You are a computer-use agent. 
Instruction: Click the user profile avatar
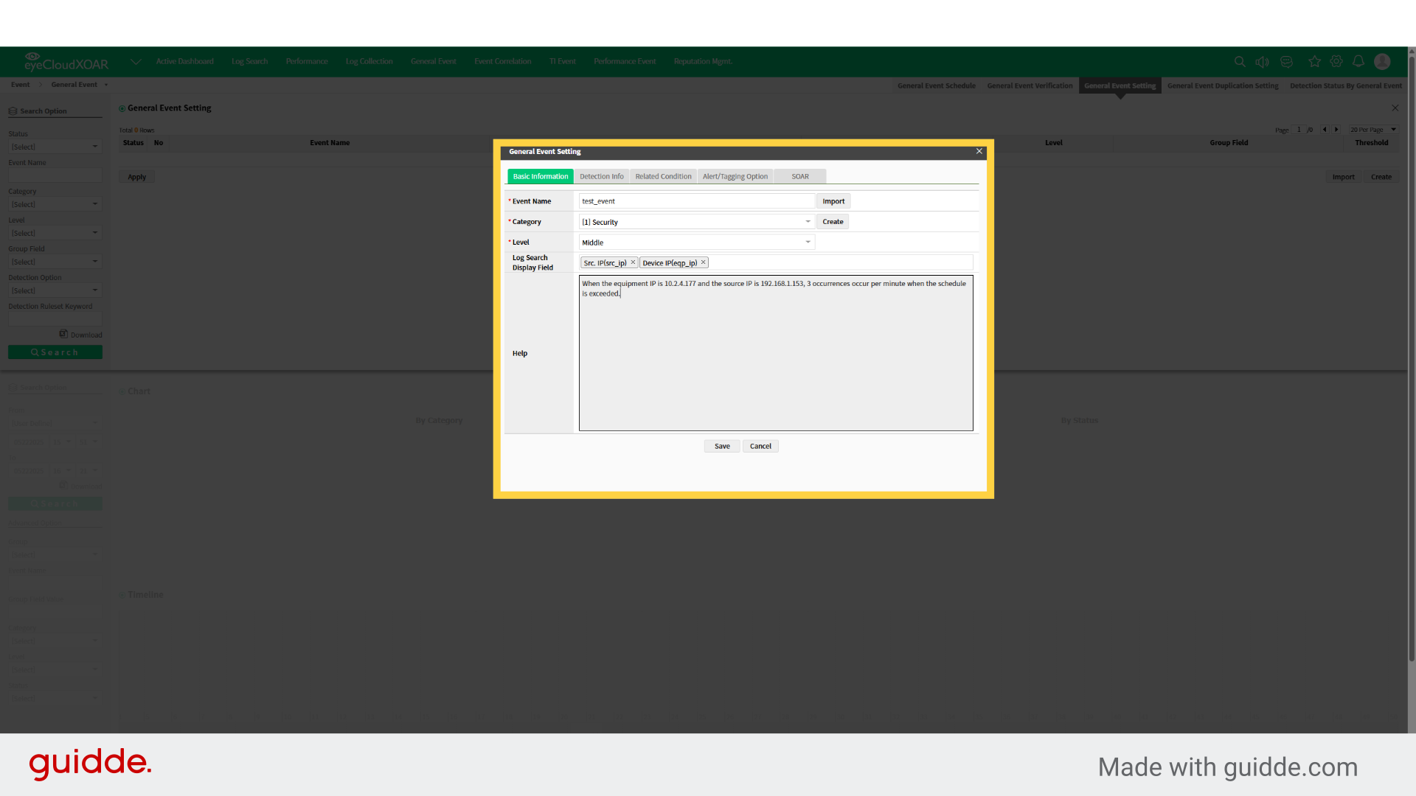coord(1382,62)
